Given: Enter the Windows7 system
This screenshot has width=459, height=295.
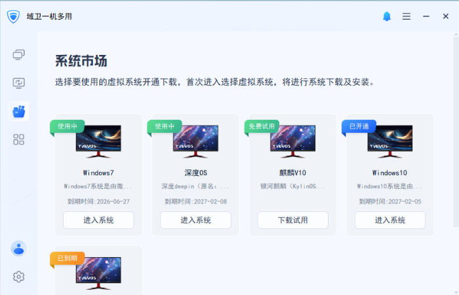Looking at the screenshot, I should pos(98,220).
